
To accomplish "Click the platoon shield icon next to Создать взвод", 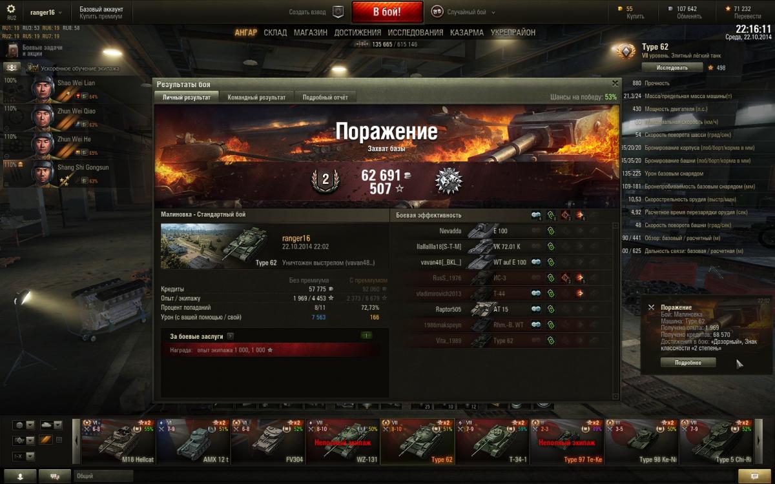I will 338,12.
